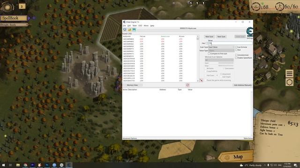Click the taskbar clock and date
The width and height of the screenshot is (300, 168).
[x=287, y=165]
